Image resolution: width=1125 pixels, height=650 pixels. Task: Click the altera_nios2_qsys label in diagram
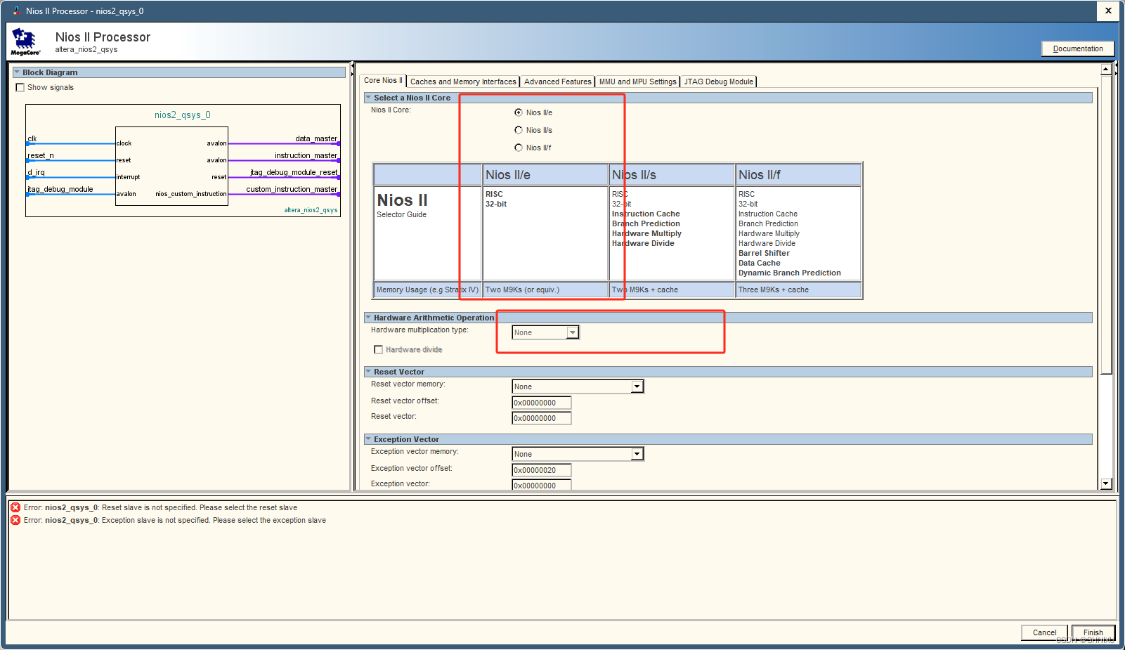coord(311,210)
